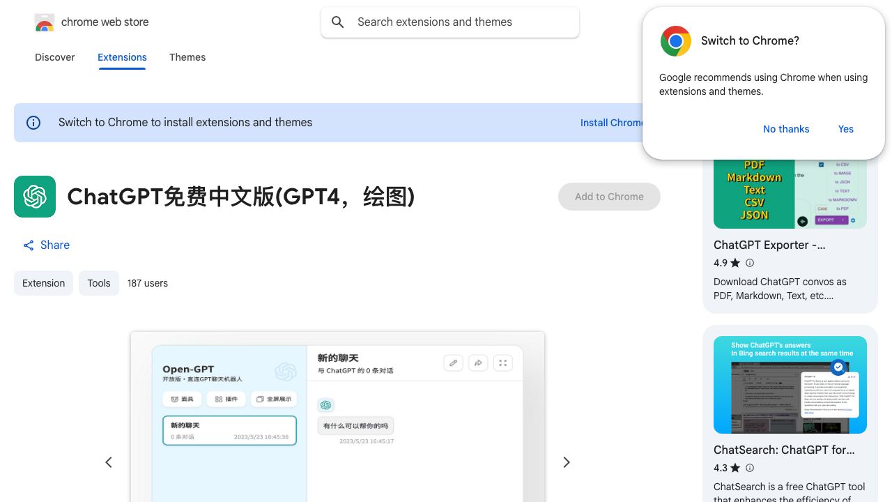The width and height of the screenshot is (892, 502).
Task: Click the pencil edit icon in preview
Action: click(454, 363)
